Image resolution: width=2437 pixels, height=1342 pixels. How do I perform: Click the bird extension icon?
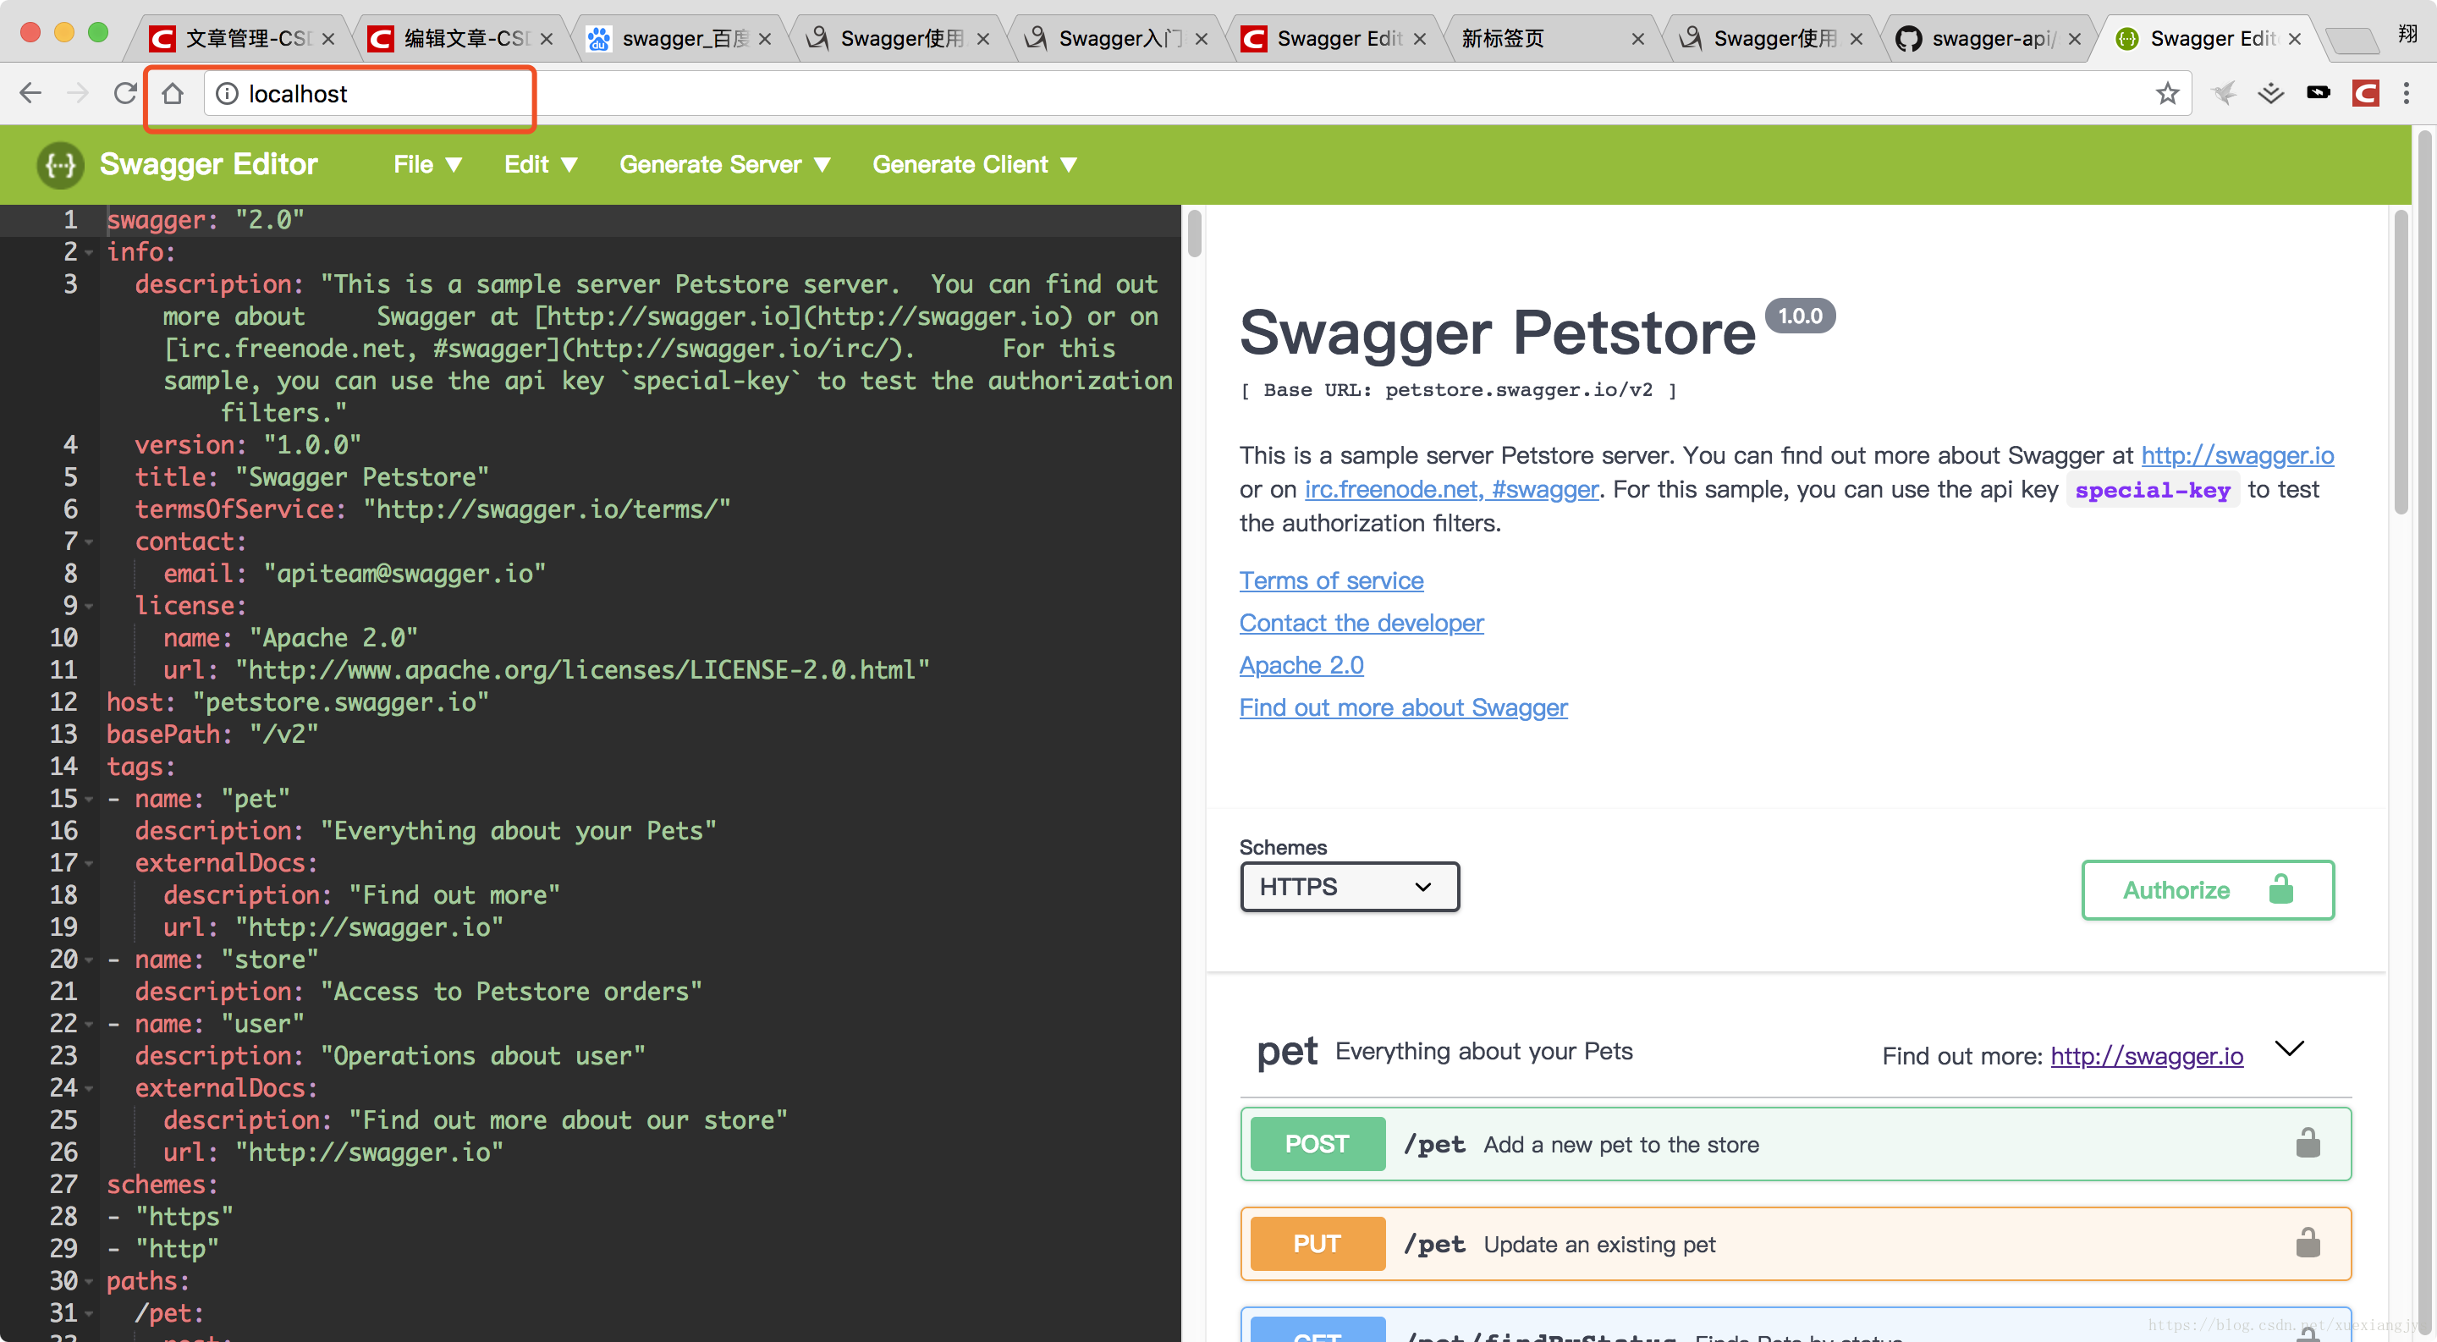(2224, 93)
